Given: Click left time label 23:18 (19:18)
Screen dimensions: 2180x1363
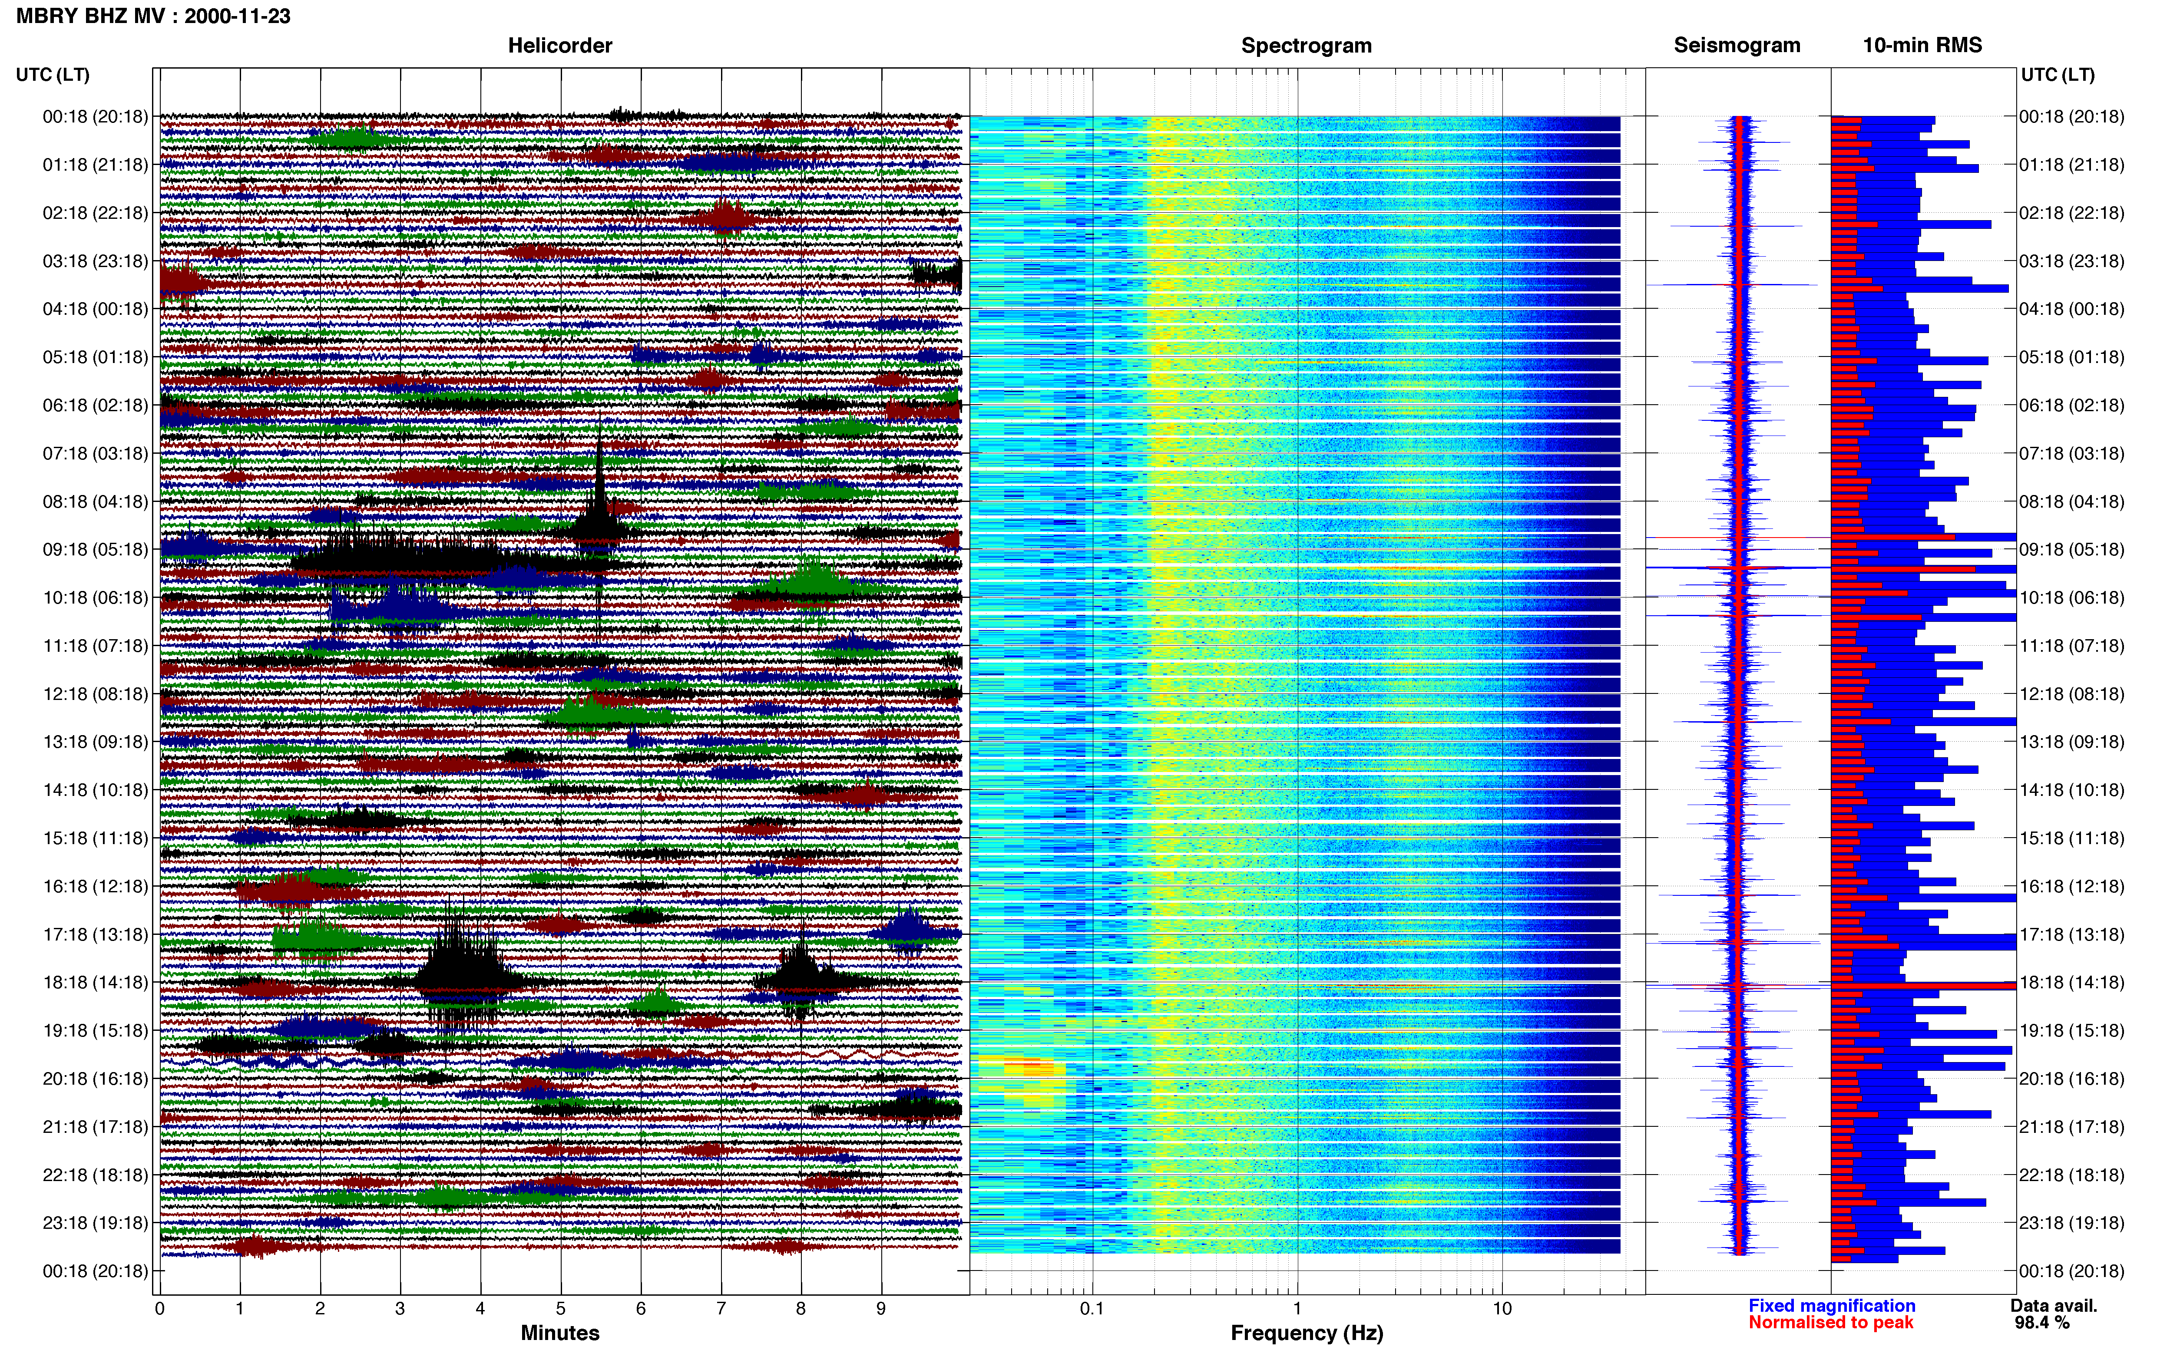Looking at the screenshot, I should [96, 1222].
